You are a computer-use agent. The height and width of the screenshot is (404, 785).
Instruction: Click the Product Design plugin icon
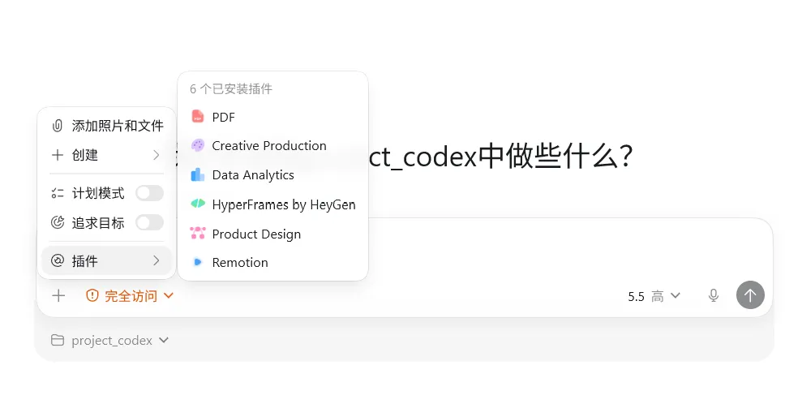(198, 234)
